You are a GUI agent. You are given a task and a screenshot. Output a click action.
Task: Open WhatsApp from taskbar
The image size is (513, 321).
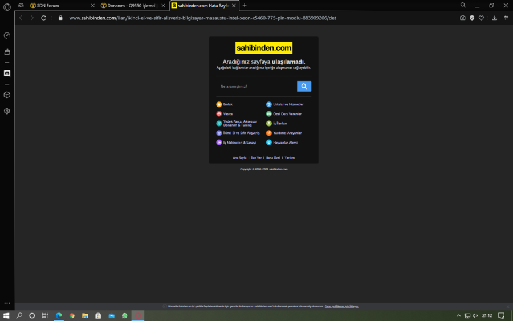coord(125,316)
